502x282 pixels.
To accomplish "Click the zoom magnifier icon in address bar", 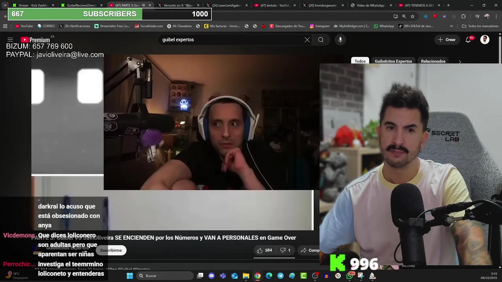I will [x=404, y=16].
